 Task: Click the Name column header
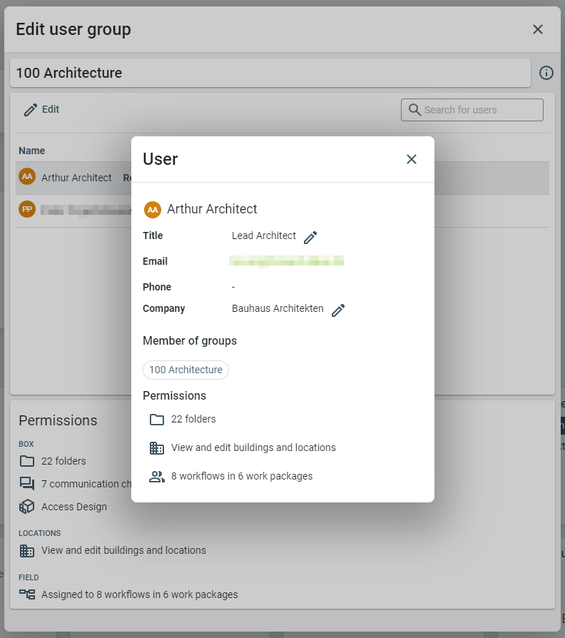point(32,151)
